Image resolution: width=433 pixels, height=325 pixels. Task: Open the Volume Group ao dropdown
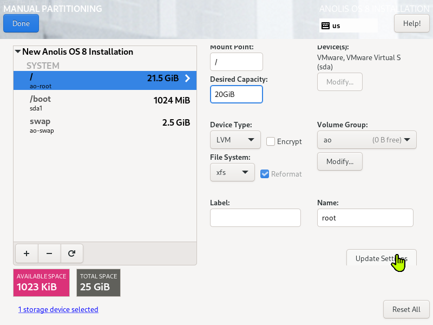point(367,140)
